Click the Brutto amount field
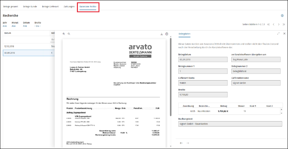This screenshot has height=149, width=288. tap(203, 95)
